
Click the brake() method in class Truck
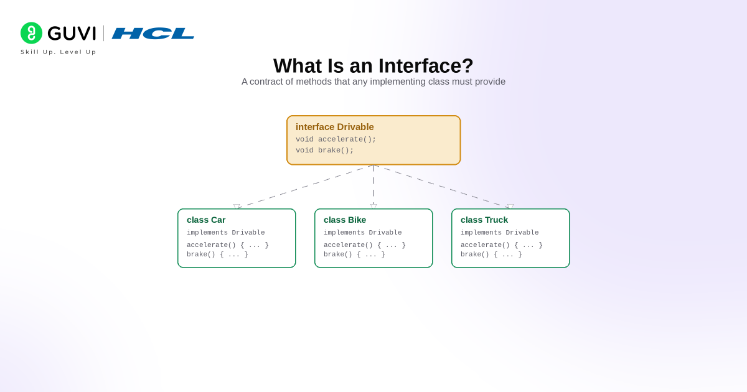(492, 254)
